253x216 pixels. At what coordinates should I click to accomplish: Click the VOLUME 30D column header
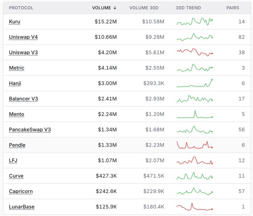pos(144,8)
